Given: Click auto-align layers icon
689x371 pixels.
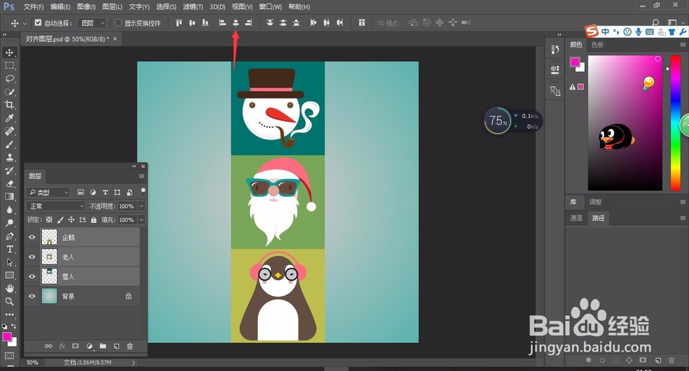Looking at the screenshot, I should [362, 23].
